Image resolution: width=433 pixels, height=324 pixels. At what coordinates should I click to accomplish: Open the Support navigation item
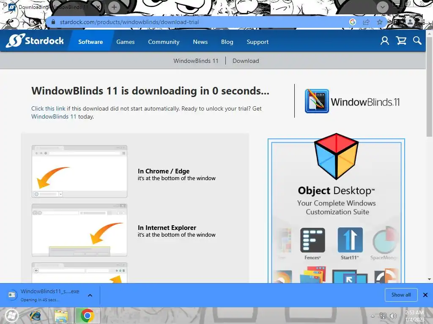[x=258, y=42]
